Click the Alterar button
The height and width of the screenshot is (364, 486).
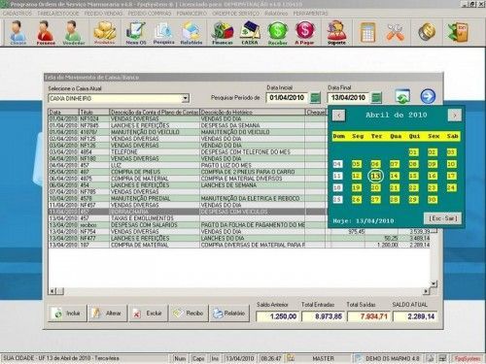[x=108, y=314]
